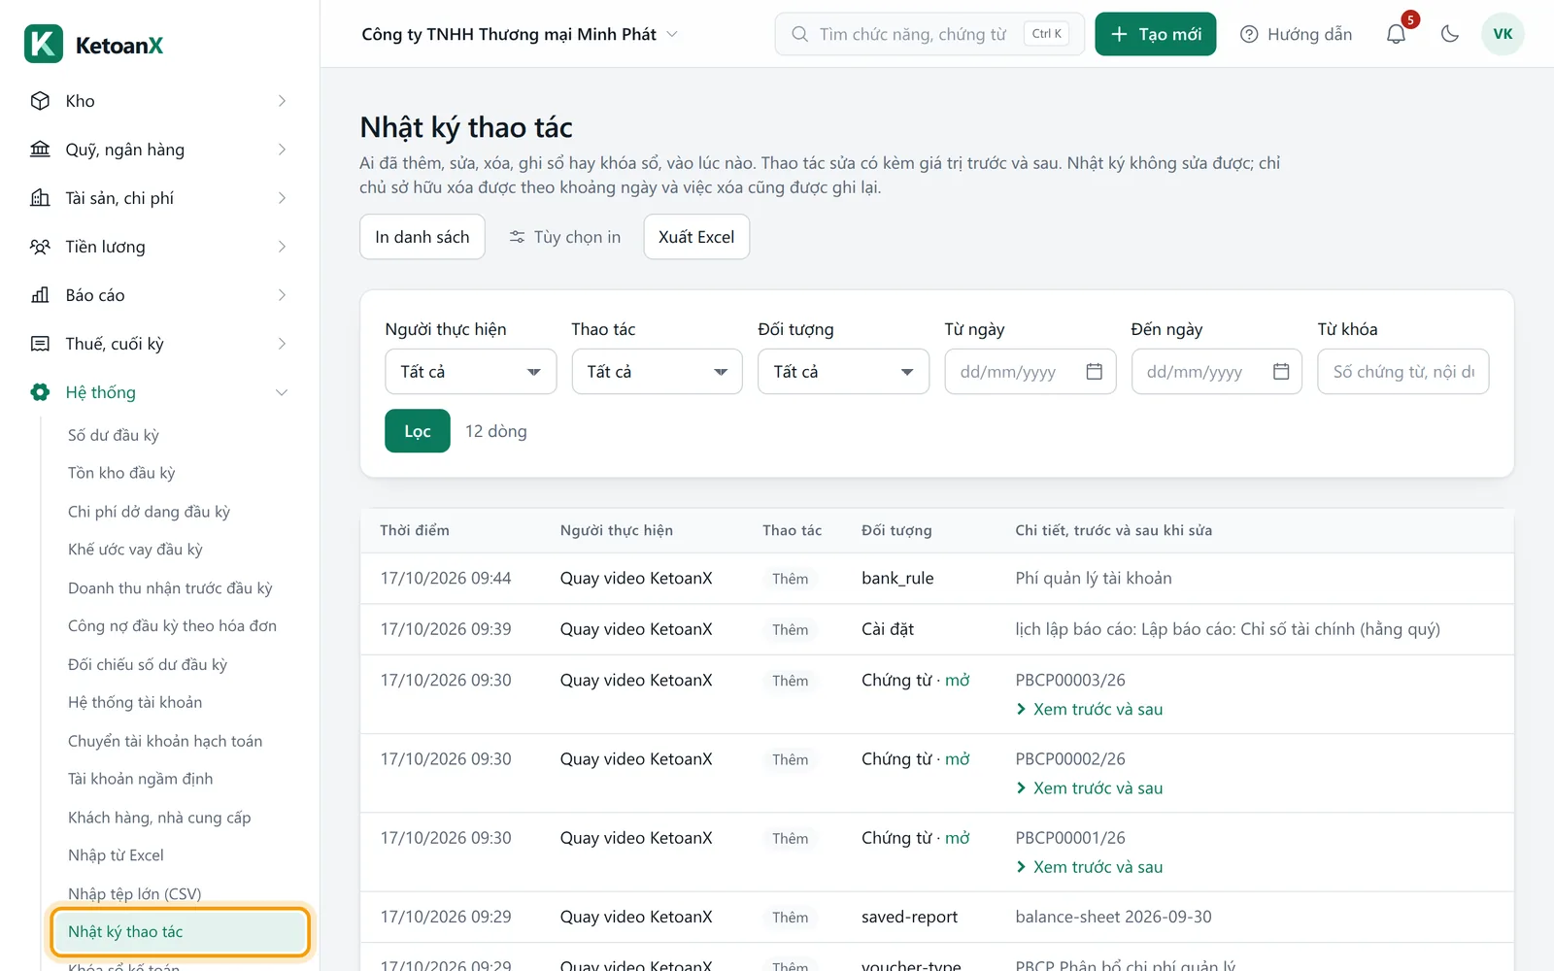
Task: Open the company name dropdown
Action: [520, 34]
